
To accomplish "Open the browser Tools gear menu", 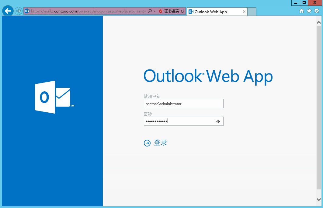I will tap(317, 11).
